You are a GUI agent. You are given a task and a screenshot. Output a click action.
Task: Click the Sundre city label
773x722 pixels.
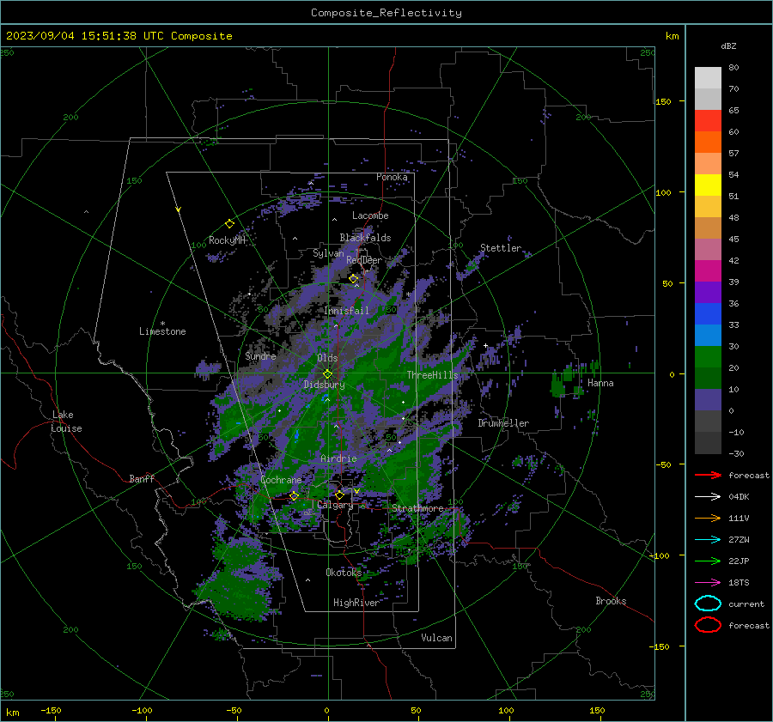tap(260, 356)
